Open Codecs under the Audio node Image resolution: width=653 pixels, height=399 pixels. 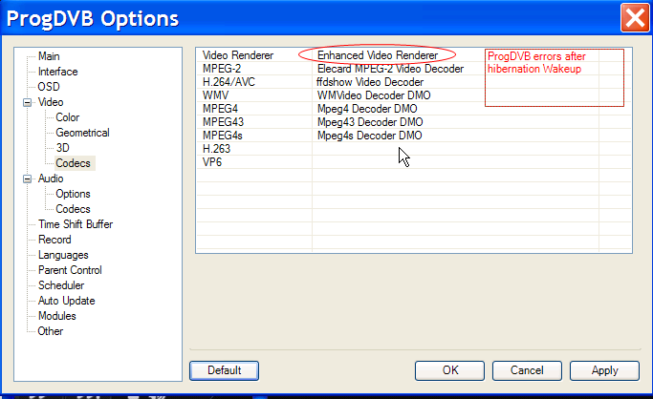[73, 209]
